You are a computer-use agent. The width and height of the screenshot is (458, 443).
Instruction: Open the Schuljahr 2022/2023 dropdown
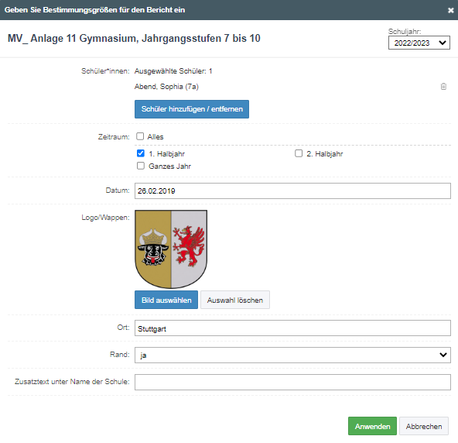[419, 43]
